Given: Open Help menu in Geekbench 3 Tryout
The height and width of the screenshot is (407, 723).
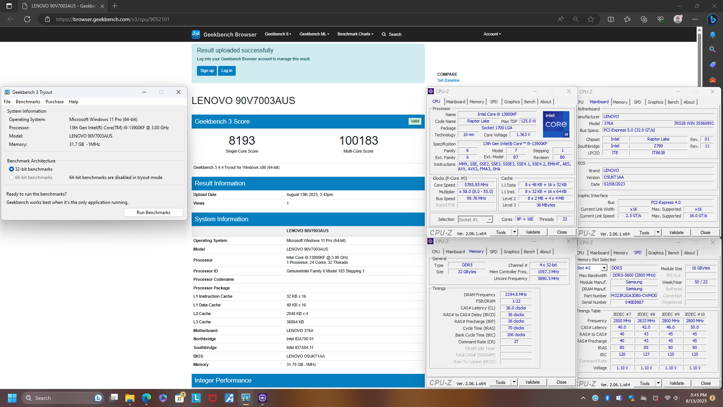Looking at the screenshot, I should pos(73,102).
